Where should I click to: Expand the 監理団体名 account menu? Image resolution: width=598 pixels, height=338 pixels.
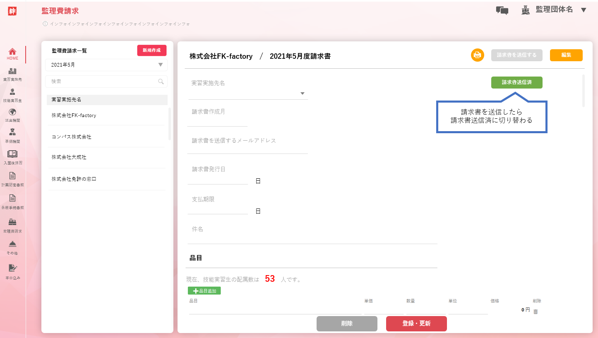coord(584,10)
